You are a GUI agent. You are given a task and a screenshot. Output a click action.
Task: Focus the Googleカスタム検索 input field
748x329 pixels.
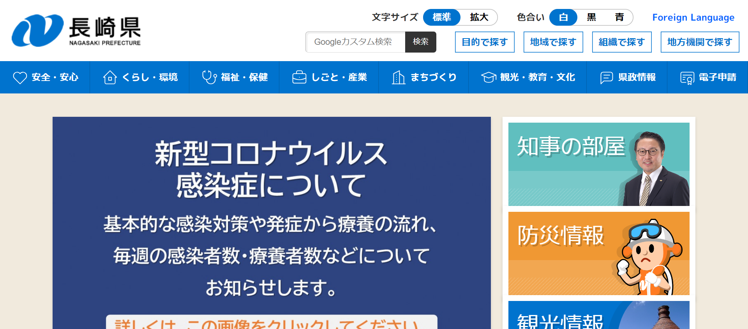point(356,42)
